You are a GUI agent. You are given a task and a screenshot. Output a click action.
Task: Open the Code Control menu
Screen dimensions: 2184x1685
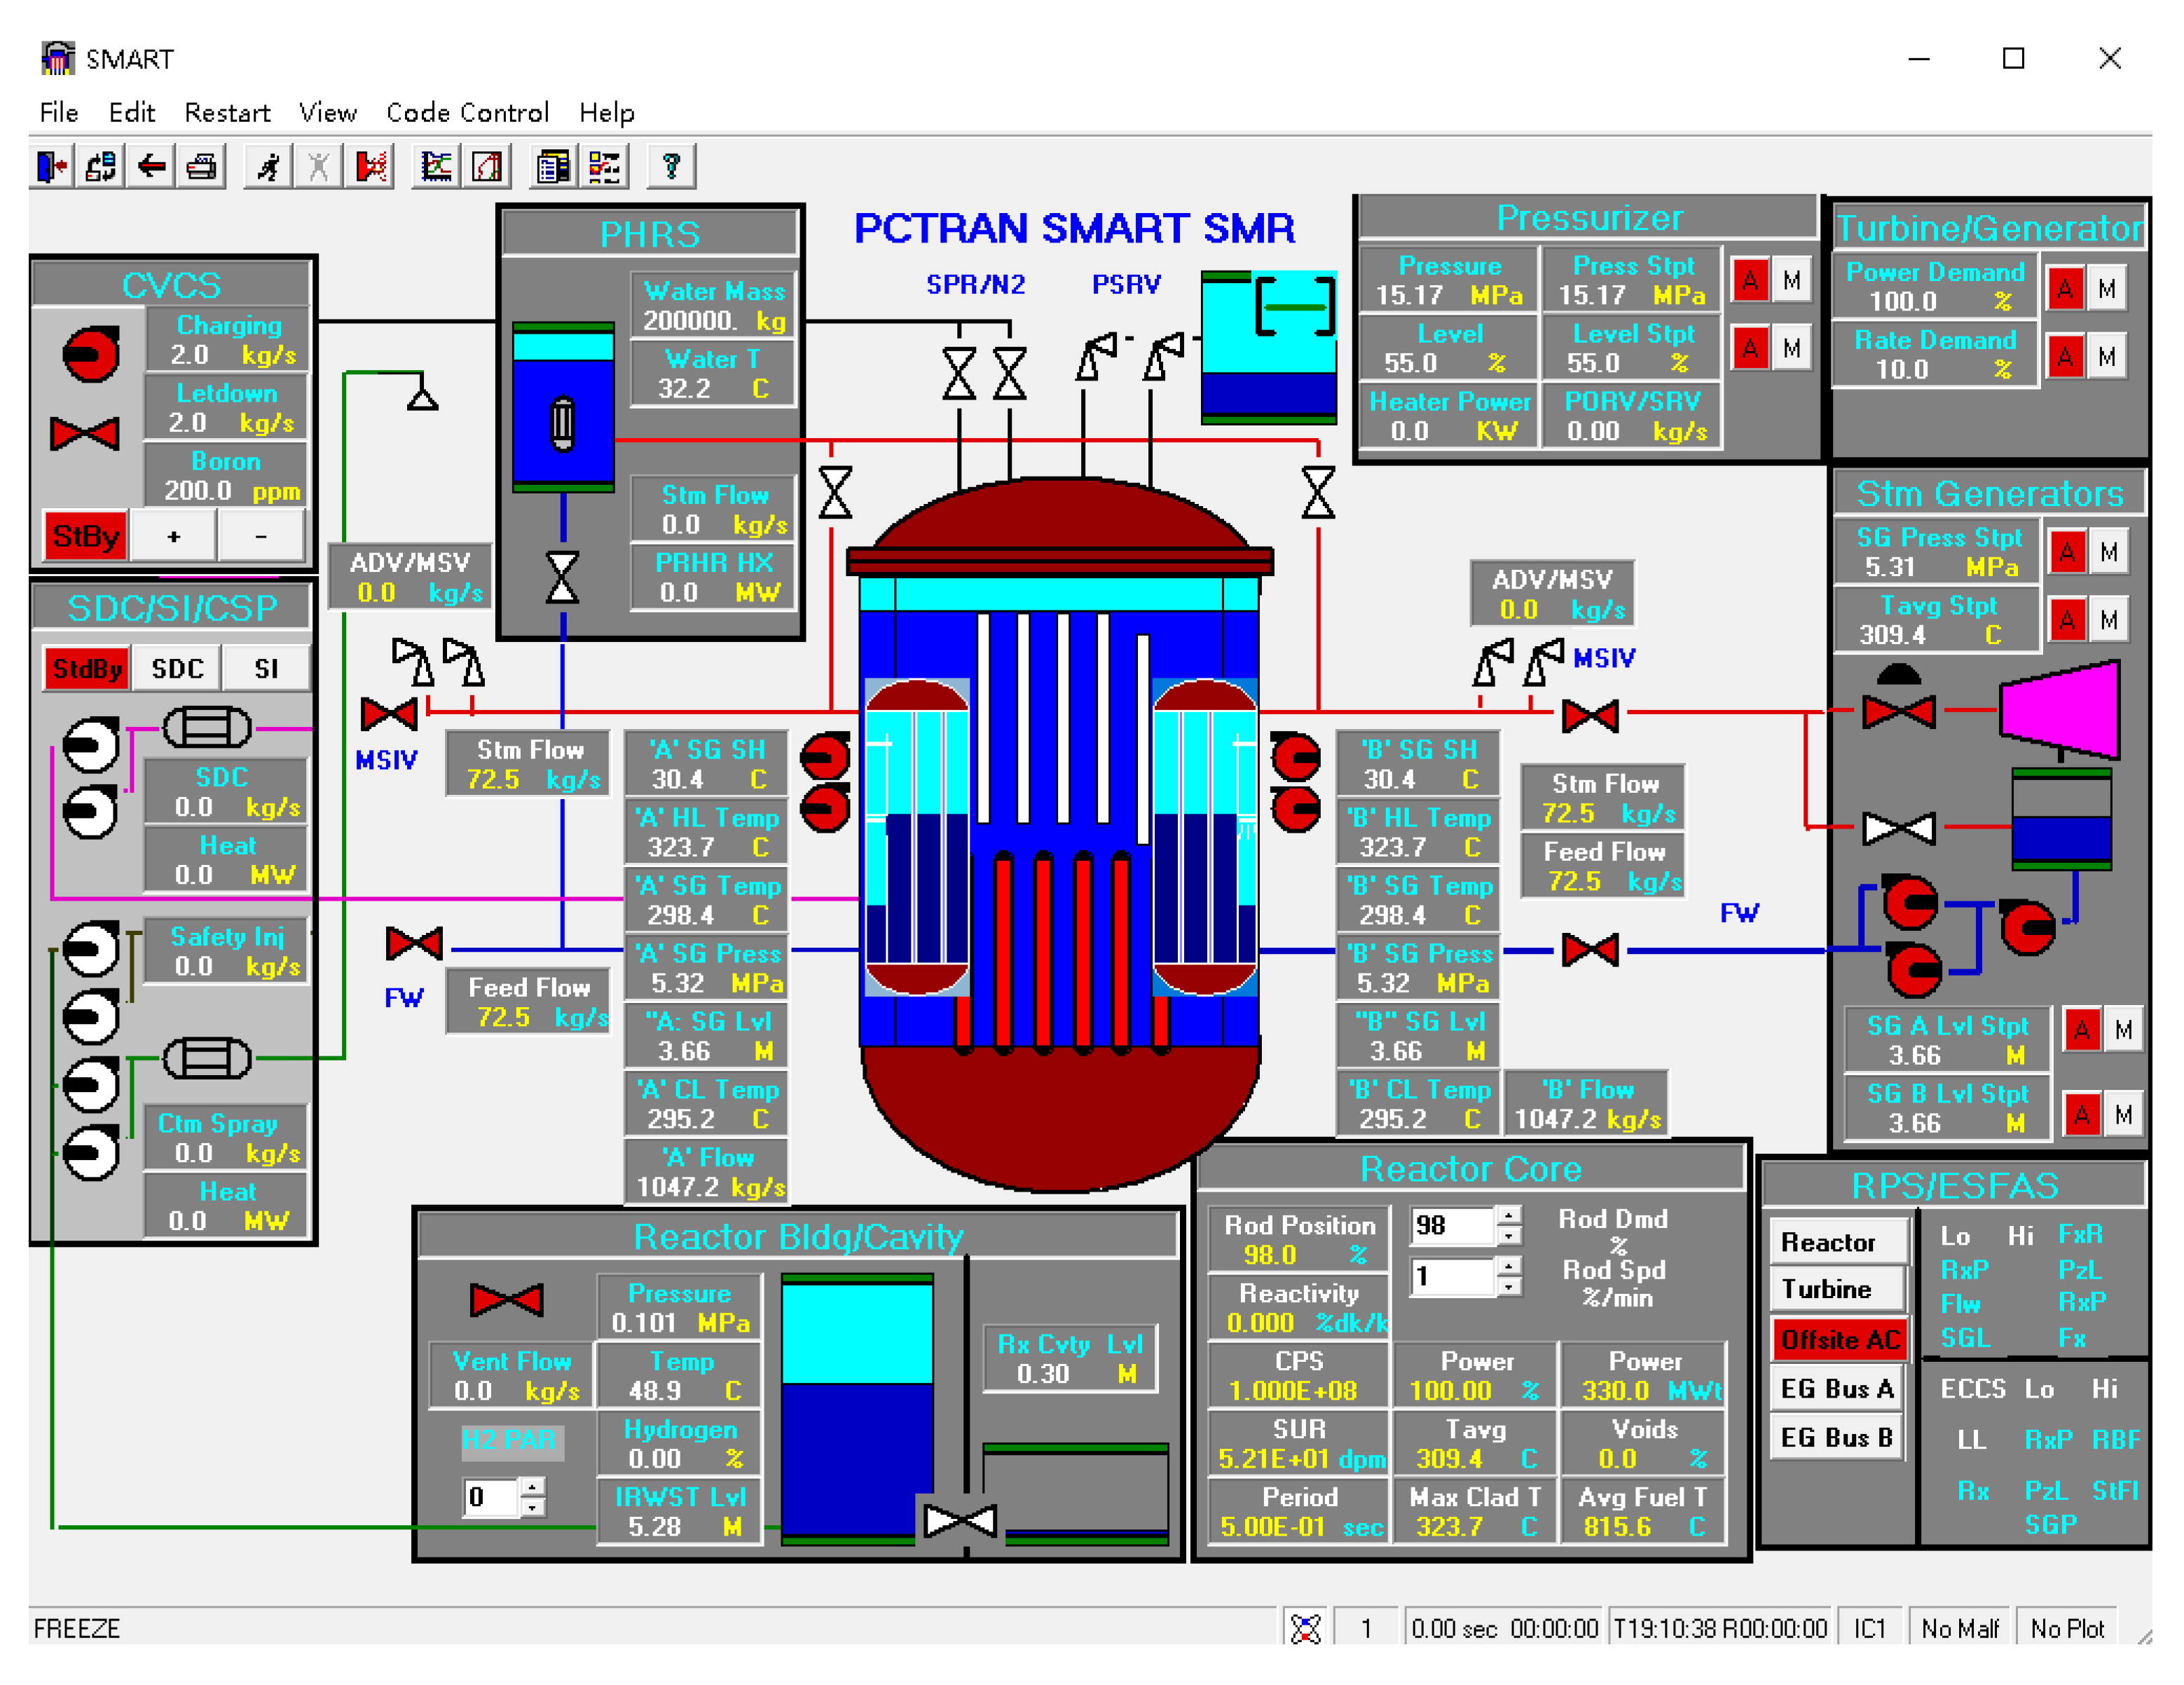click(x=467, y=112)
